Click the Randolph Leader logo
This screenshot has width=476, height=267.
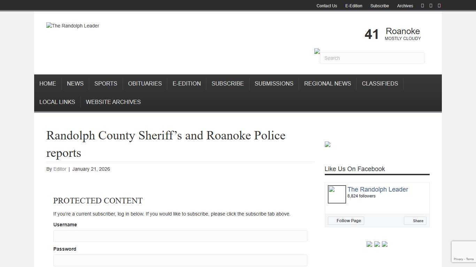pyautogui.click(x=72, y=26)
